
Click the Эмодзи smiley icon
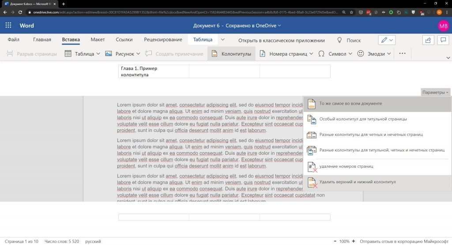[361, 53]
